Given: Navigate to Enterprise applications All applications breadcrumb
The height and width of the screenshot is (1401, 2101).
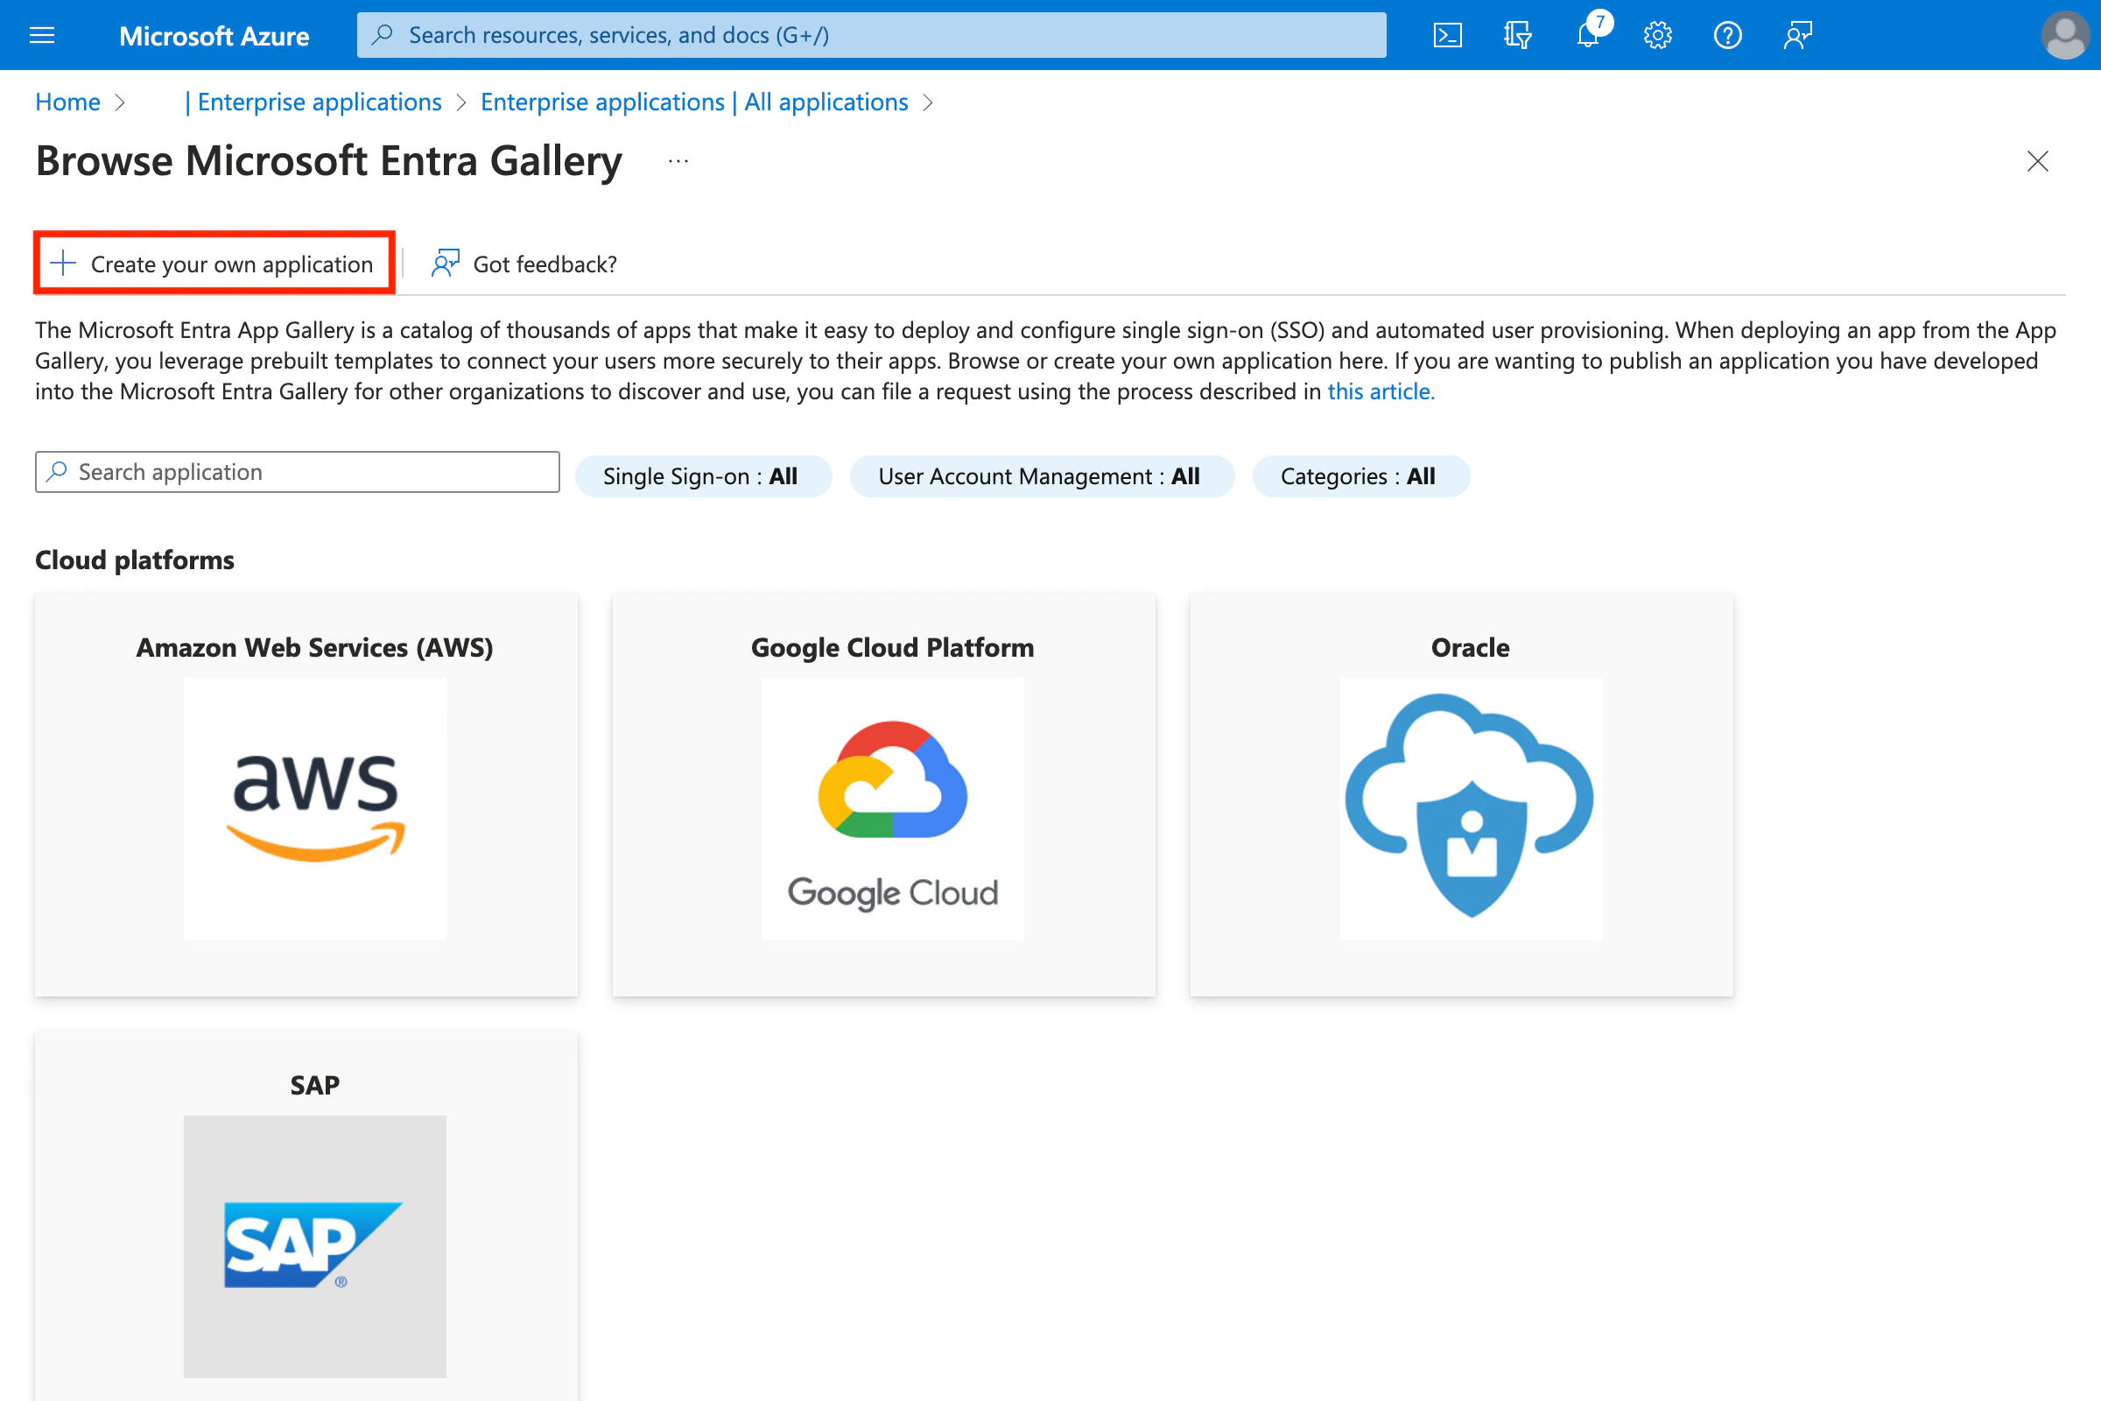Looking at the screenshot, I should [693, 102].
